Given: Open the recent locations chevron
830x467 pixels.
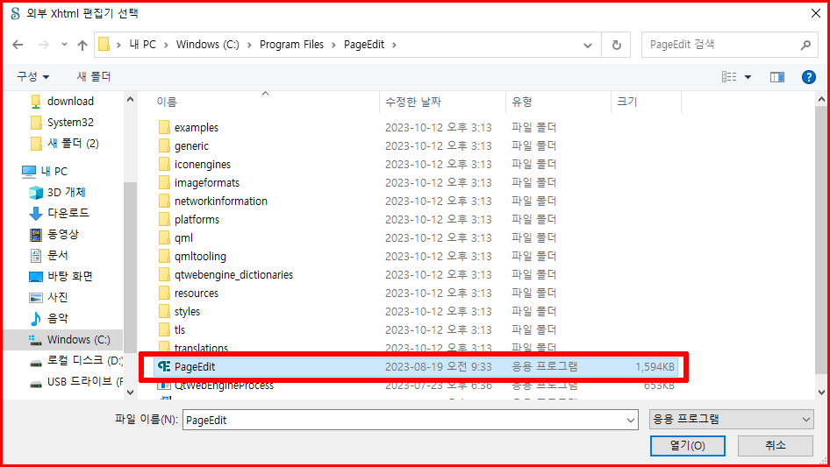Looking at the screenshot, I should pyautogui.click(x=64, y=45).
